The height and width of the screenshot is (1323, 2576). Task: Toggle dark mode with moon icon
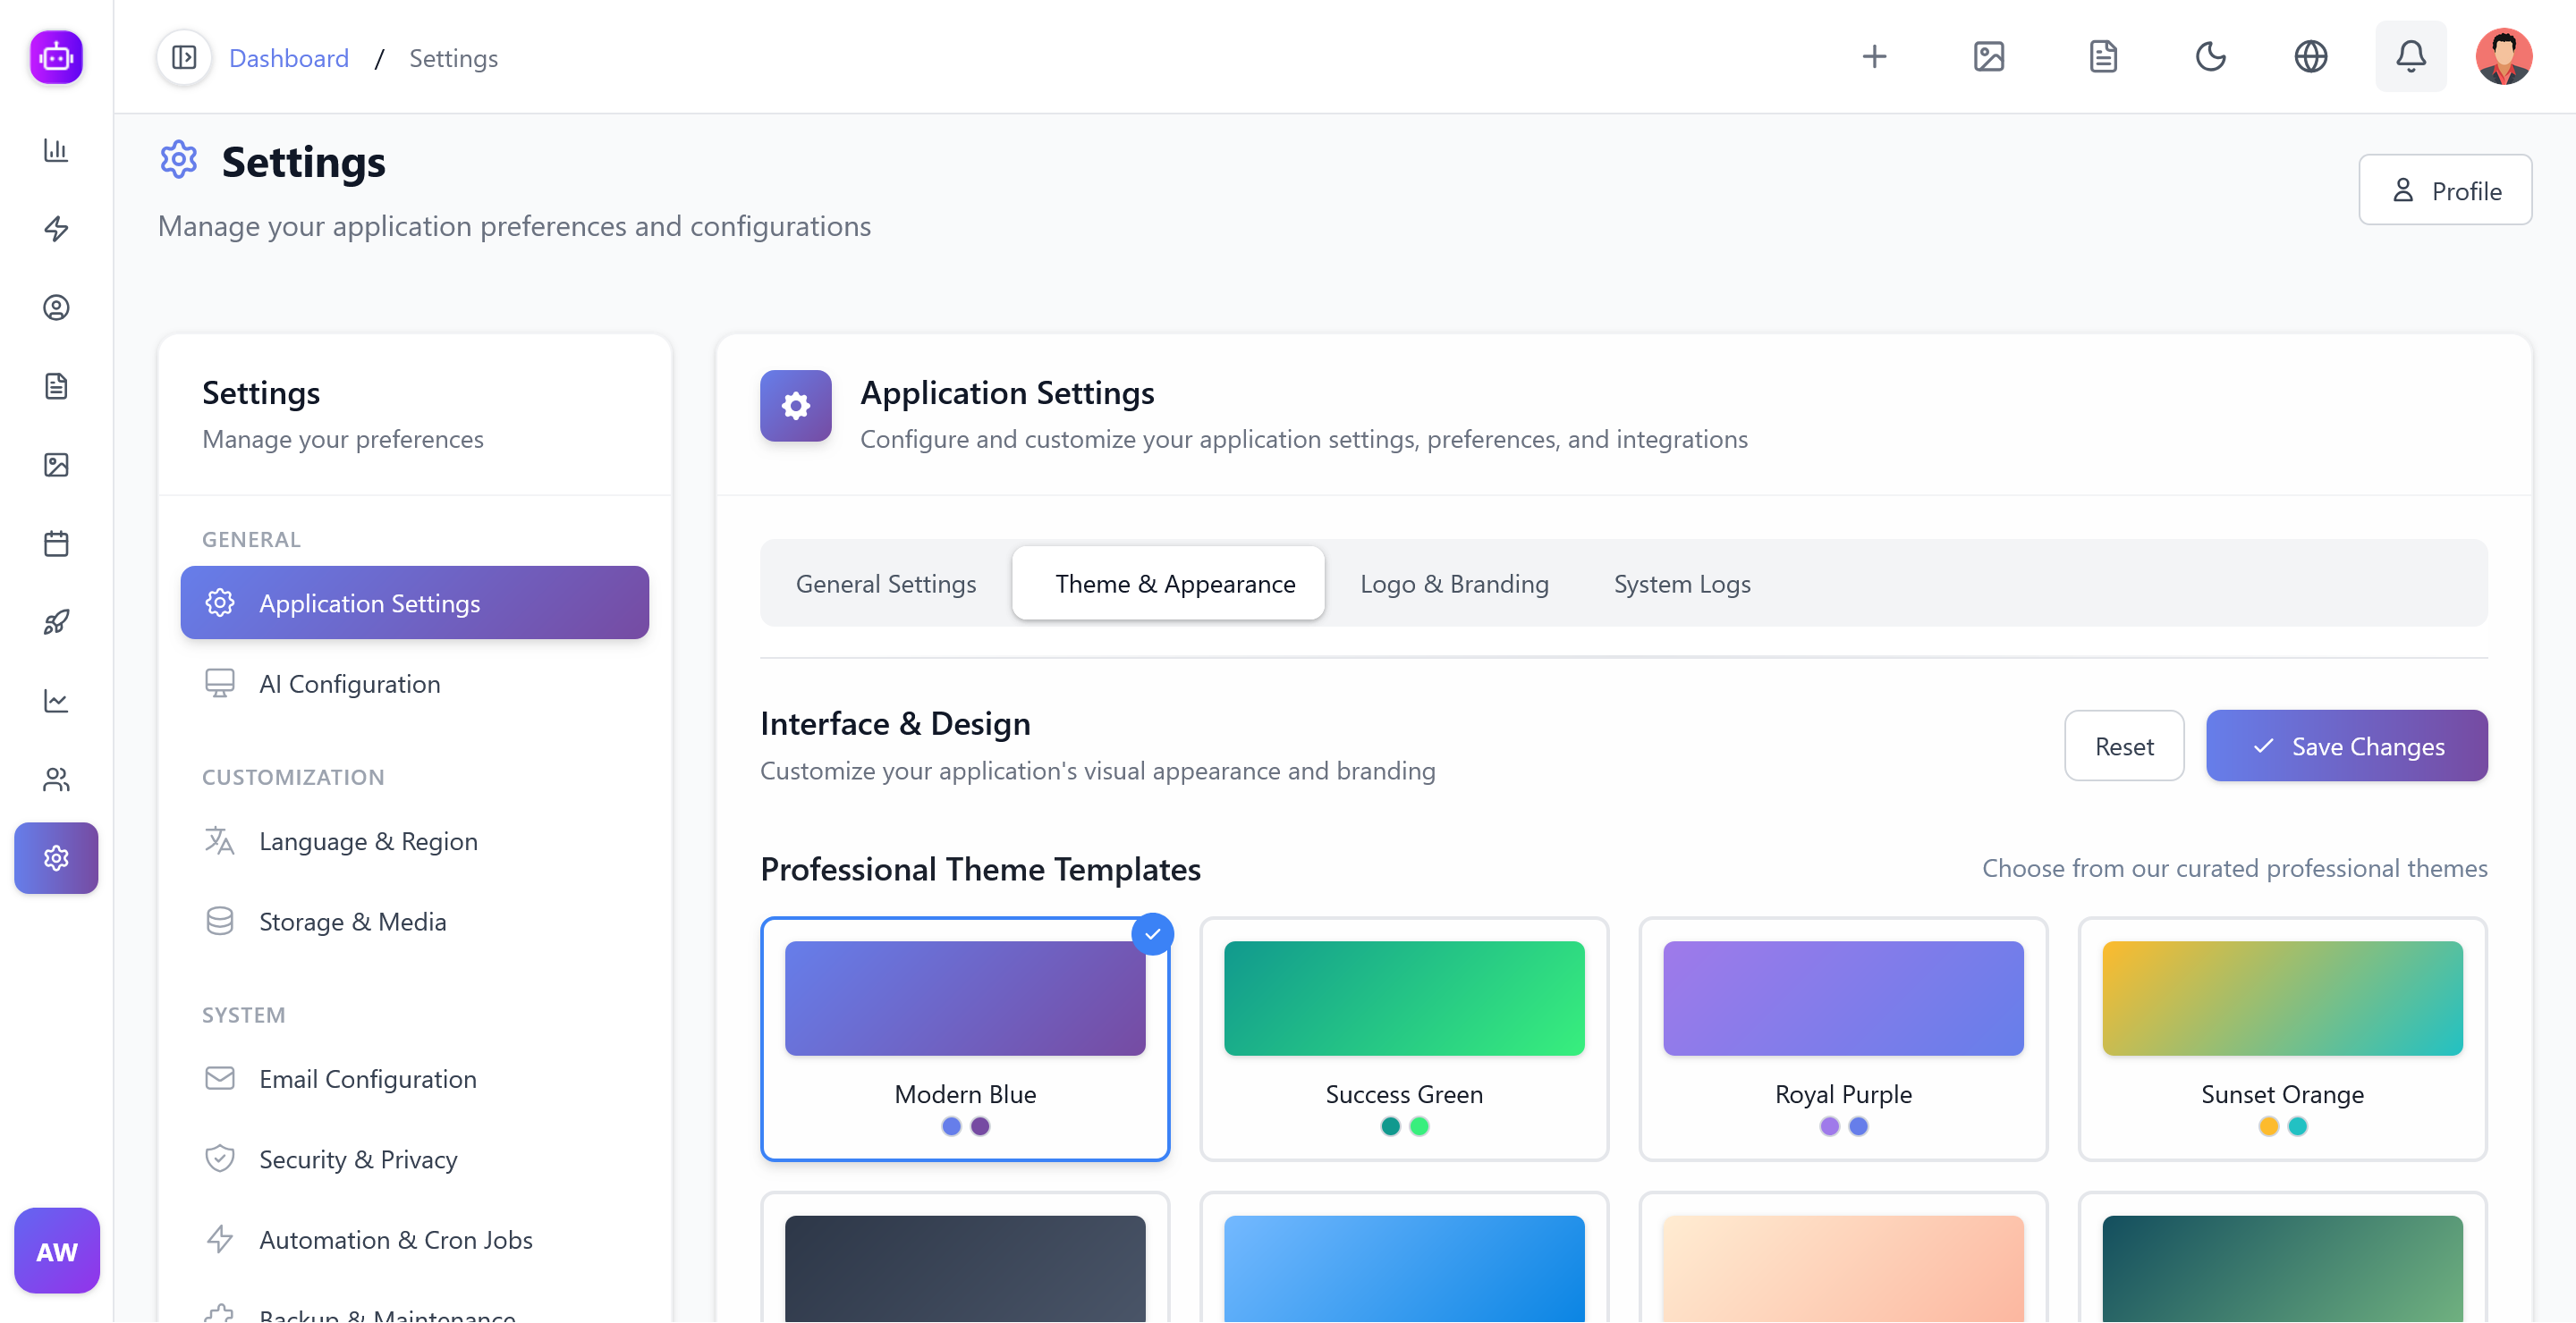(2210, 57)
